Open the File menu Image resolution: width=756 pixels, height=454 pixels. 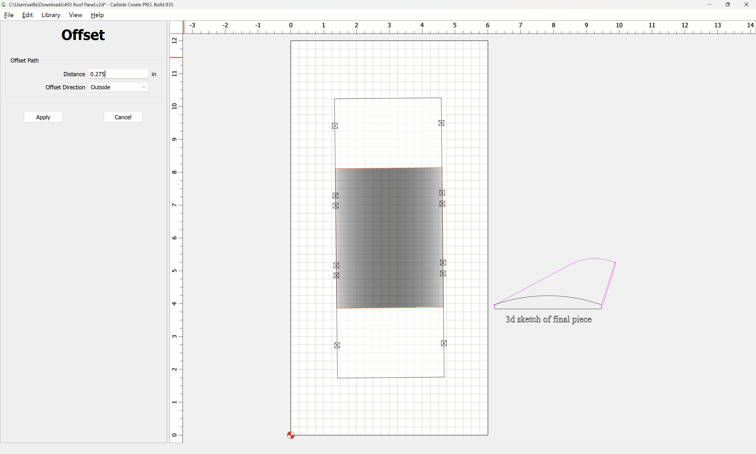coord(9,15)
